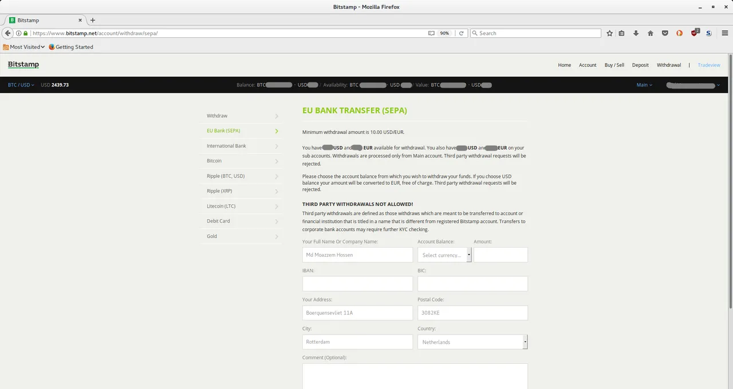This screenshot has width=733, height=389.
Task: Click the DuckDuckGo extension icon
Action: (x=679, y=33)
